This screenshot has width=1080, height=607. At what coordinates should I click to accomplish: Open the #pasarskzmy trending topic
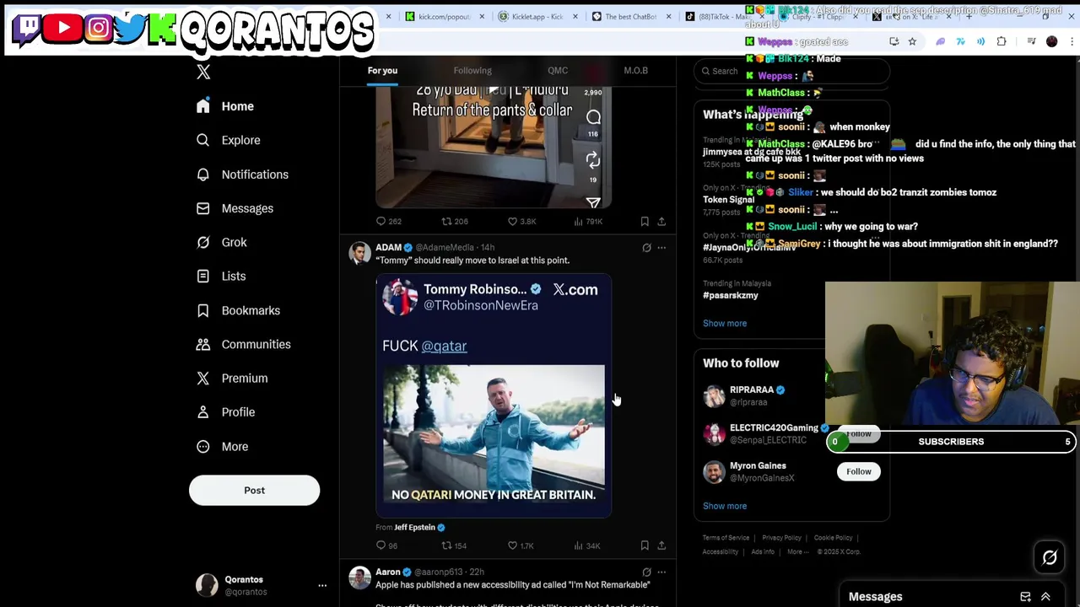point(731,296)
